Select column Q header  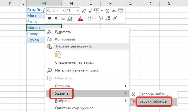click(x=130, y=3)
